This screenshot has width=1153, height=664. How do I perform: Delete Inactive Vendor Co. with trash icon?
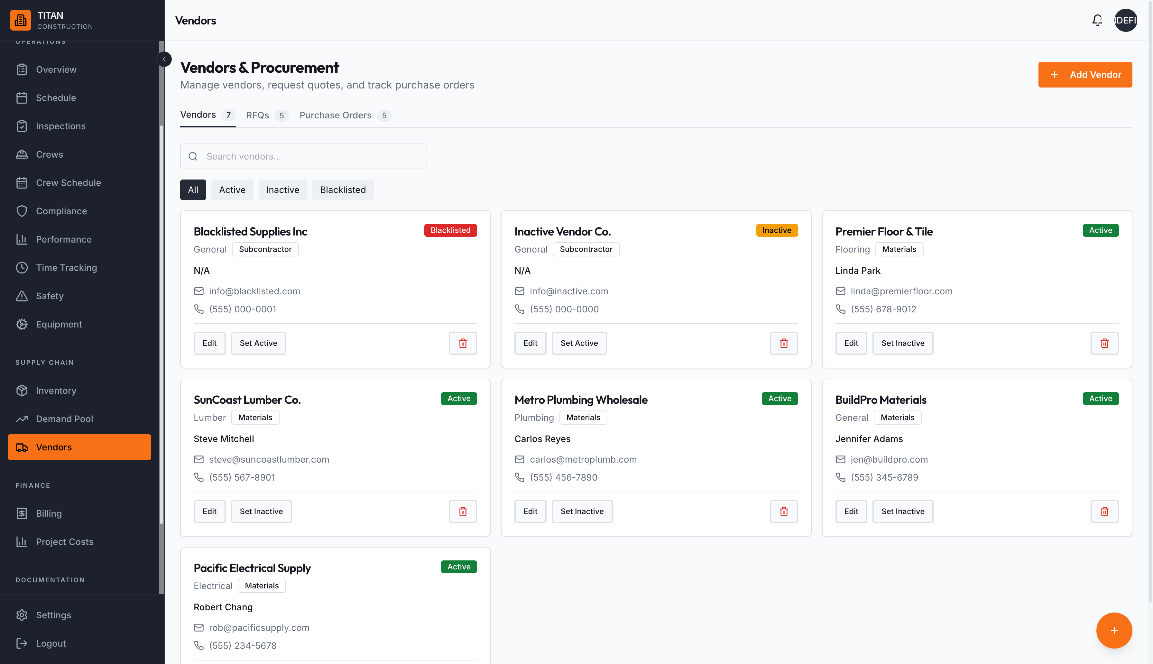(784, 343)
